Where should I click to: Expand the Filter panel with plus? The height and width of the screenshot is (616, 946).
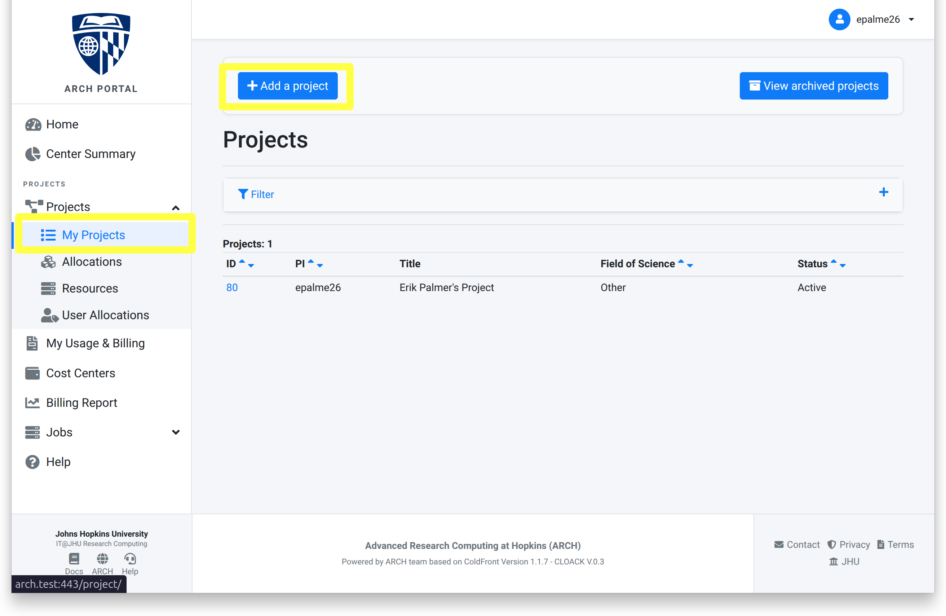pos(884,192)
